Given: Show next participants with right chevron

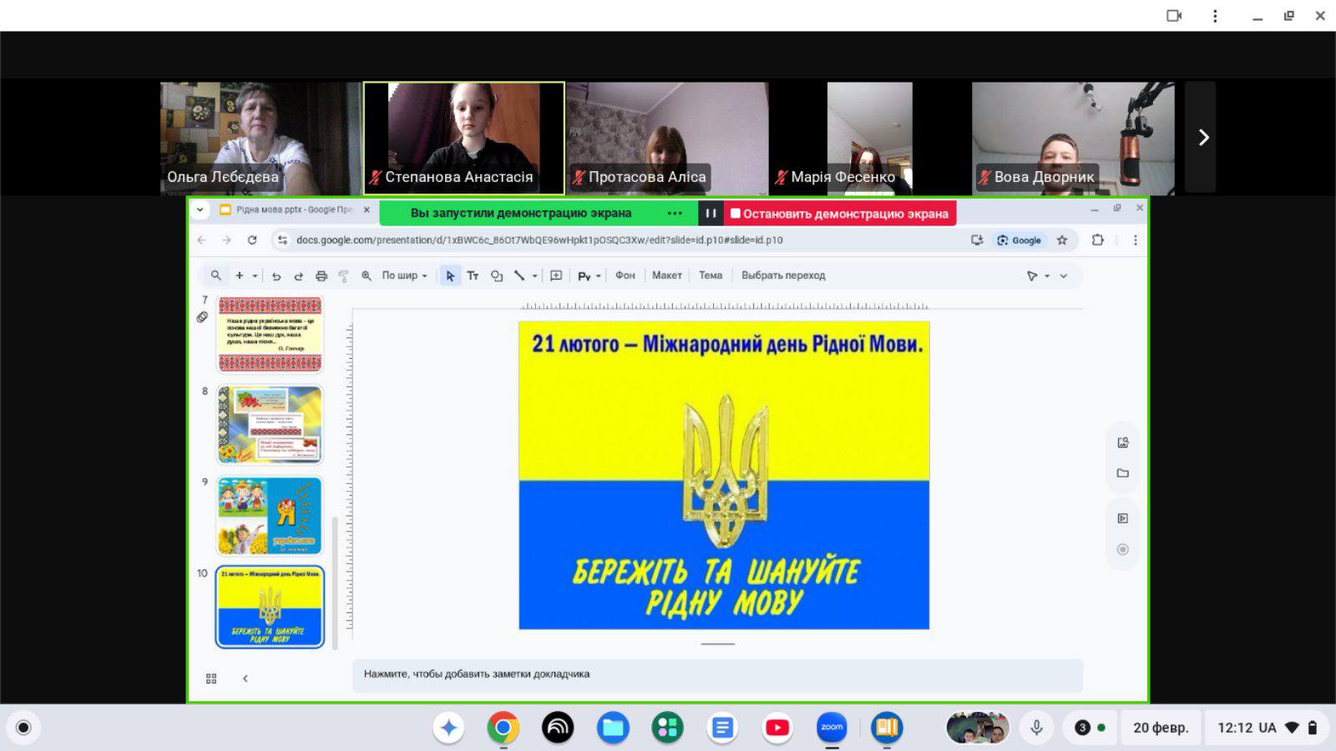Looking at the screenshot, I should [1203, 138].
